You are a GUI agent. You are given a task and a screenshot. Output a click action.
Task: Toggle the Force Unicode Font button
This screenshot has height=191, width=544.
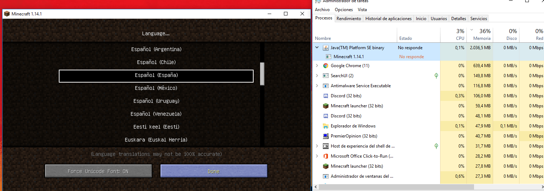point(98,171)
